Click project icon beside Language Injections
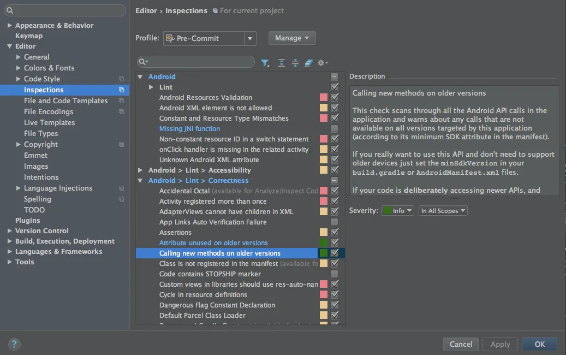The height and width of the screenshot is (355, 566). pos(121,188)
